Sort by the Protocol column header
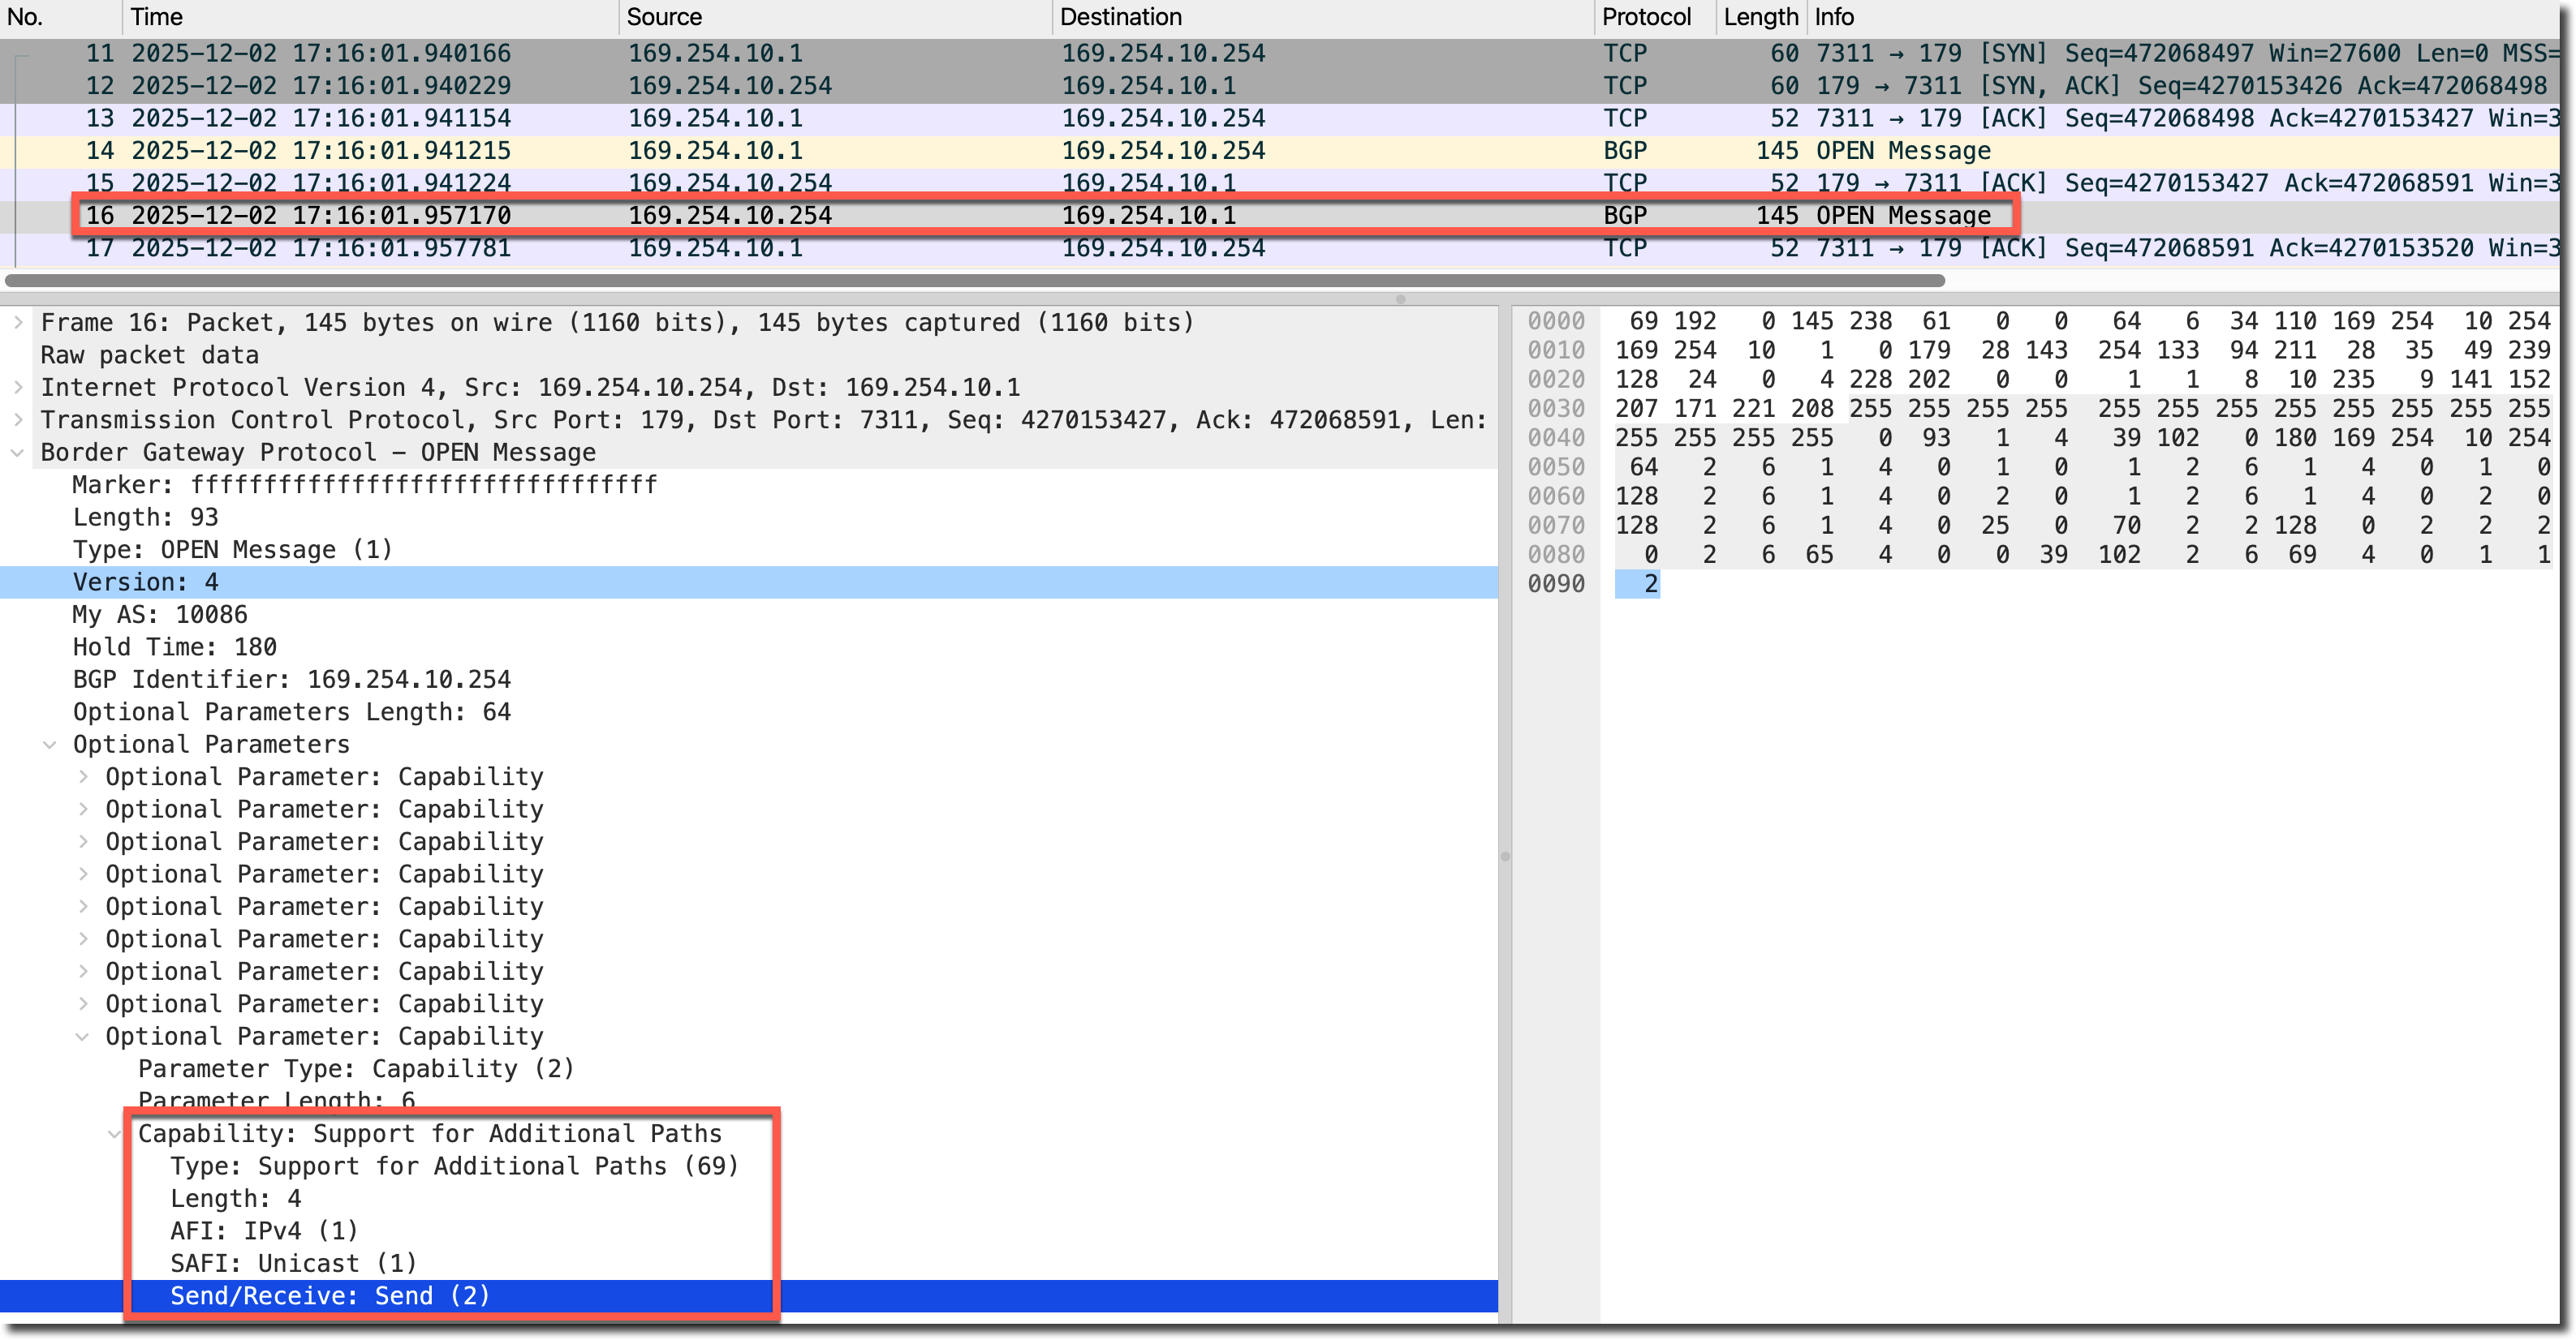This screenshot has width=2576, height=1340. pyautogui.click(x=1645, y=17)
